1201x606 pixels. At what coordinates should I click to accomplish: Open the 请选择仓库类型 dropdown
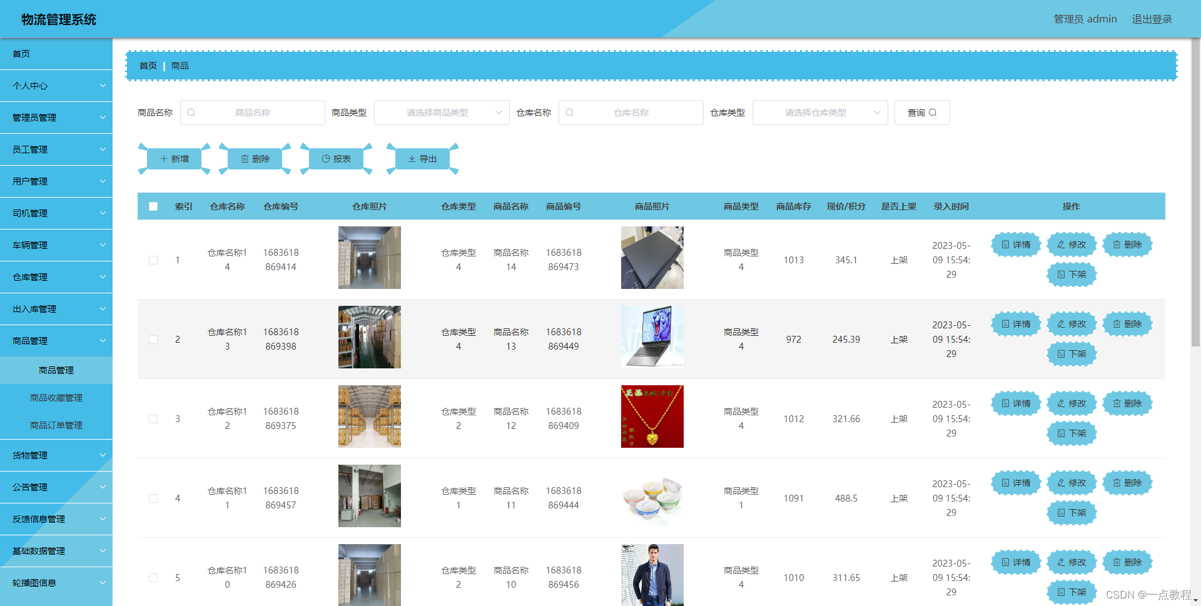pos(820,112)
